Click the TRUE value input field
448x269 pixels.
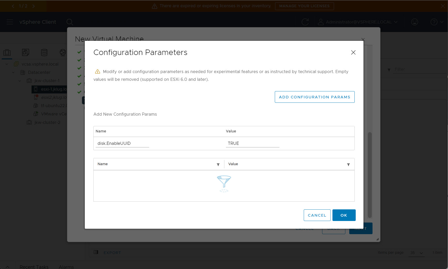pyautogui.click(x=252, y=143)
